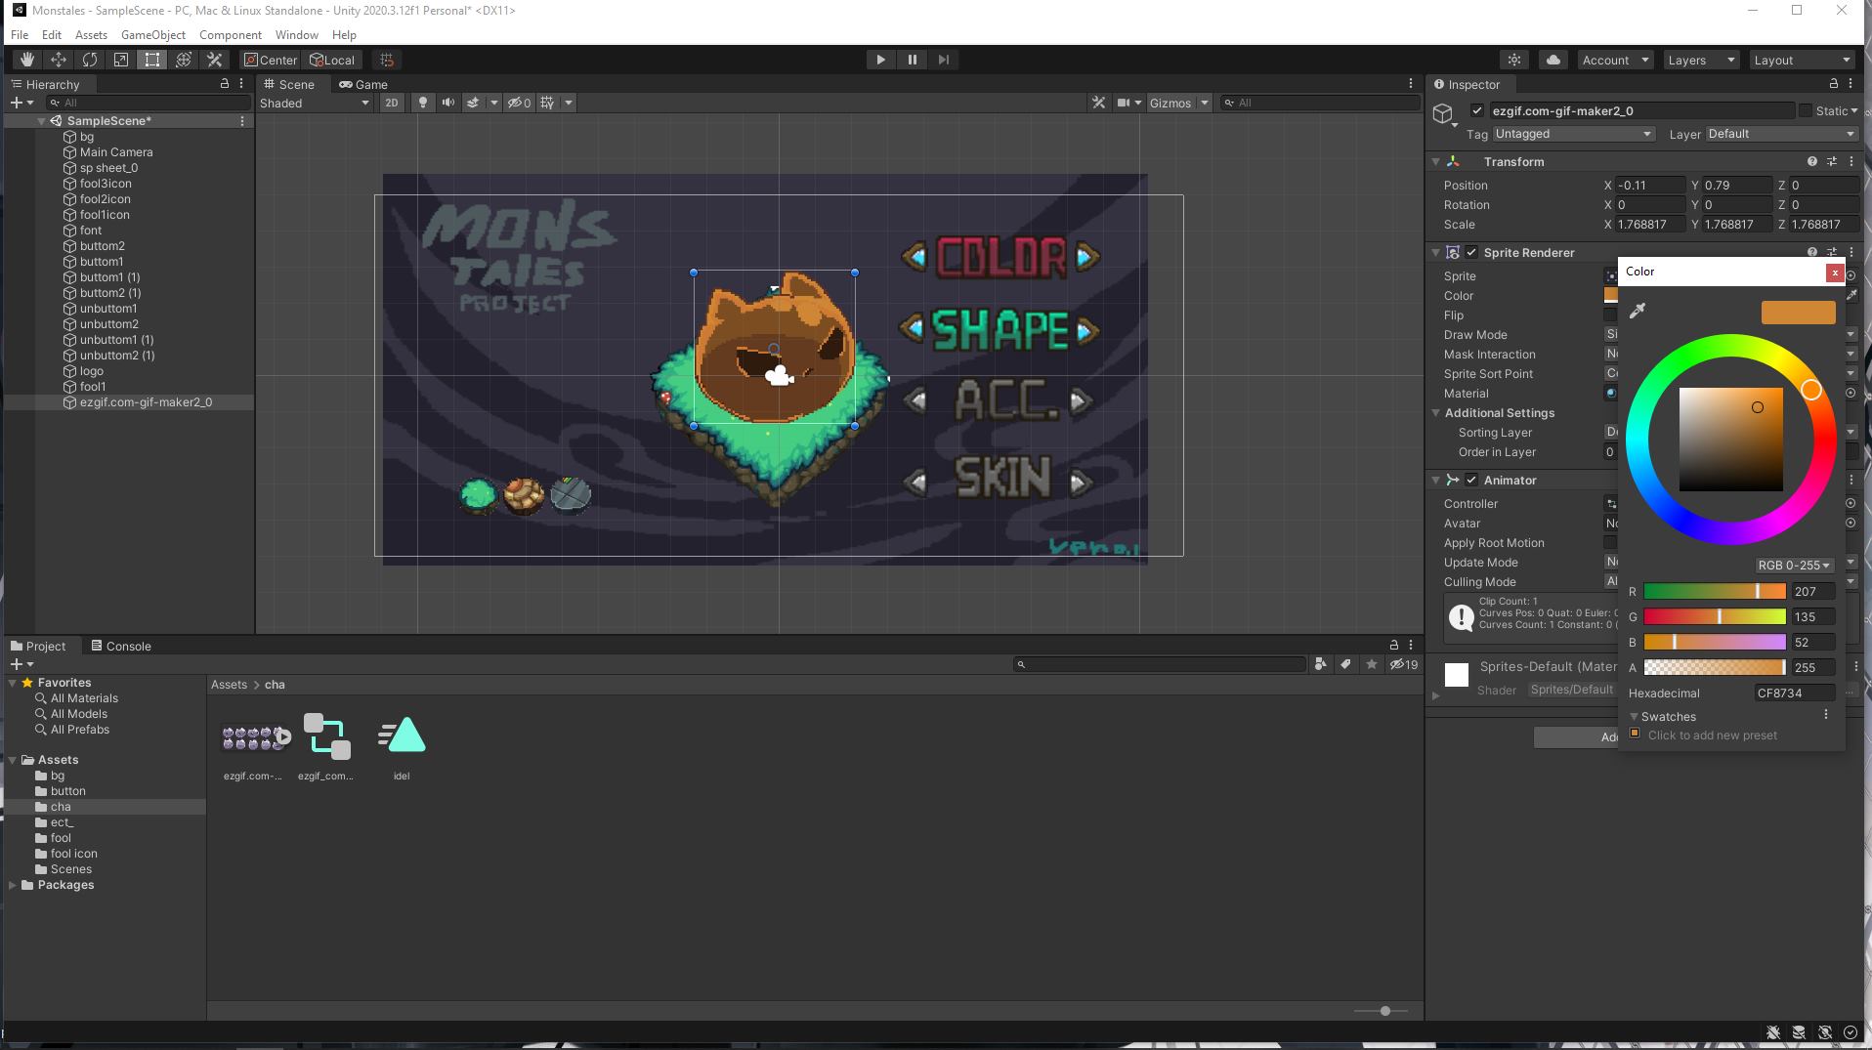The width and height of the screenshot is (1872, 1050).
Task: Select the Move tool
Action: tap(59, 60)
